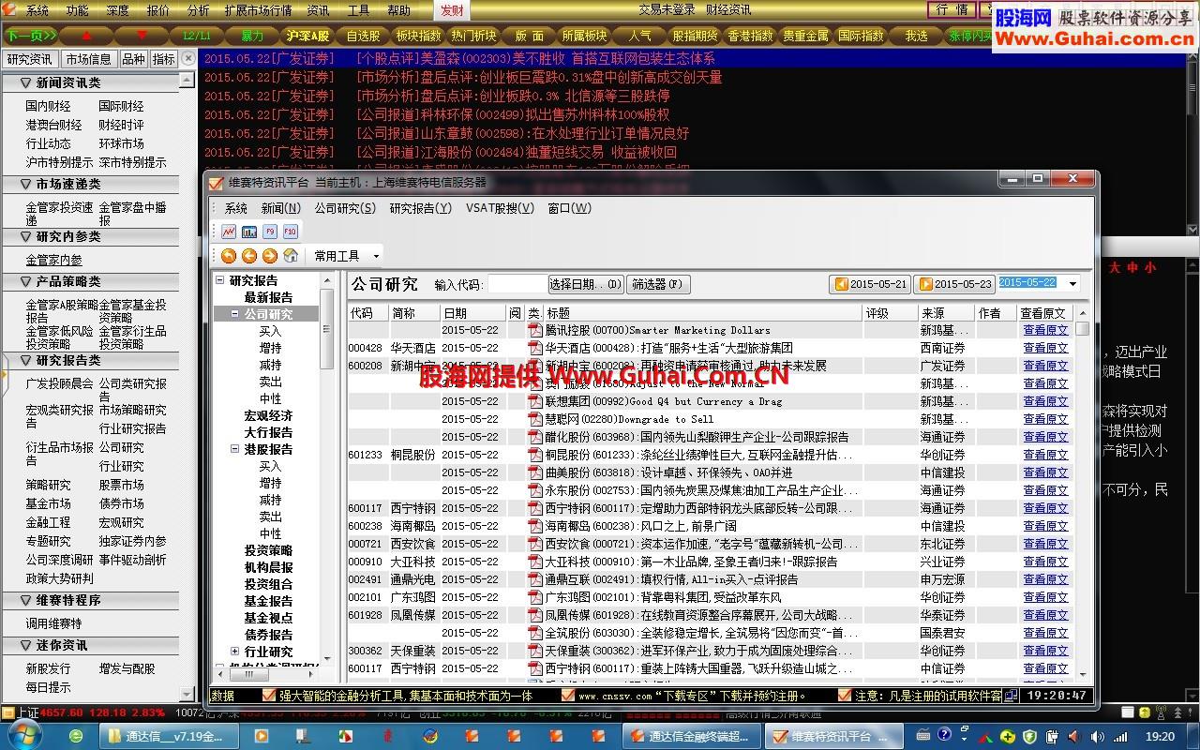Click the 筛选器(F) button
This screenshot has height=750, width=1200.
click(x=657, y=284)
